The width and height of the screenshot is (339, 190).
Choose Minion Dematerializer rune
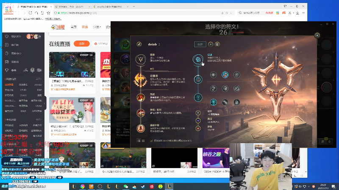[x=225, y=89]
